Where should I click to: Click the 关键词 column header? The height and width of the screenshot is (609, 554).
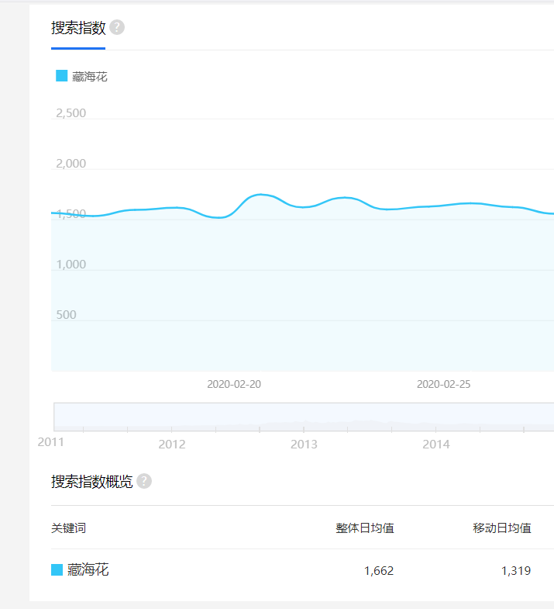coord(68,528)
